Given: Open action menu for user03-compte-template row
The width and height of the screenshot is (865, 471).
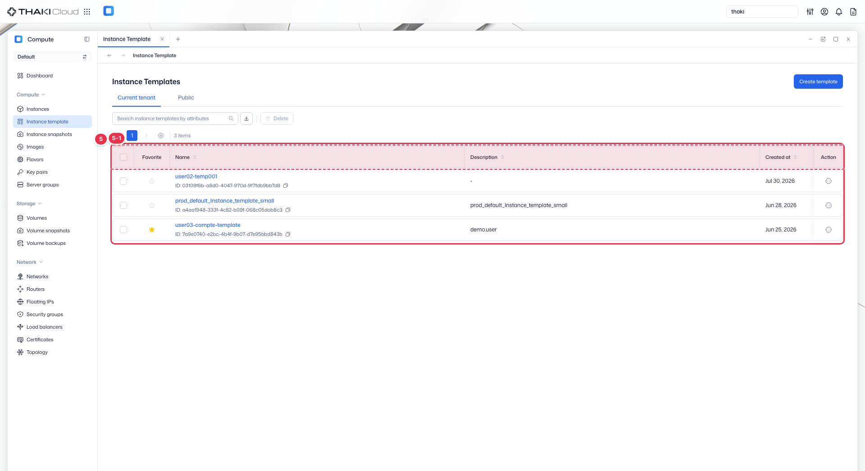Looking at the screenshot, I should [828, 230].
